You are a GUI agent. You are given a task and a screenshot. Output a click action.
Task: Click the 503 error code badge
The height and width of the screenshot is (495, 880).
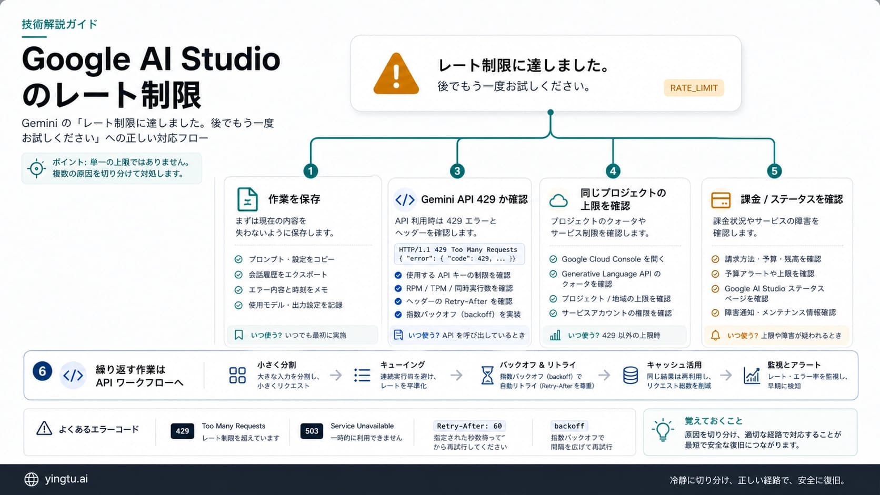point(312,431)
